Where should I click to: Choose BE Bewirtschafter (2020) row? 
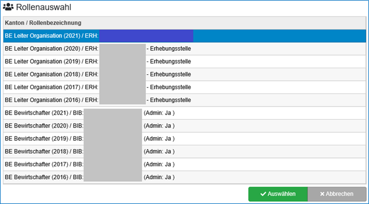pos(184,126)
